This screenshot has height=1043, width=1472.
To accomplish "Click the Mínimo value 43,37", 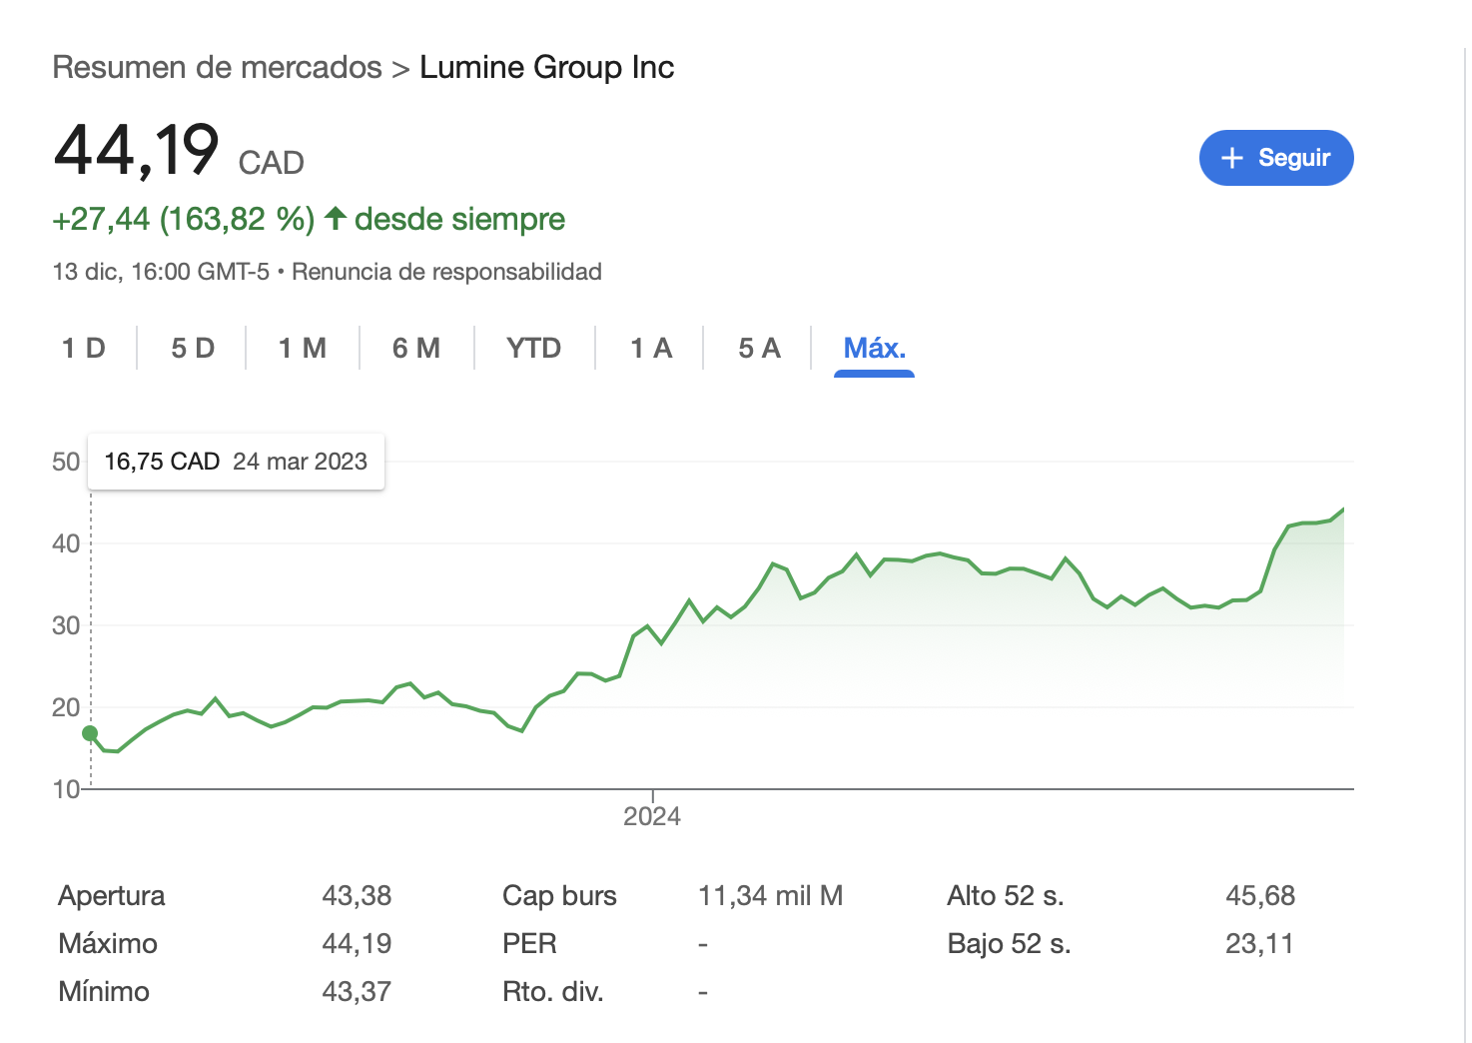I will [357, 991].
